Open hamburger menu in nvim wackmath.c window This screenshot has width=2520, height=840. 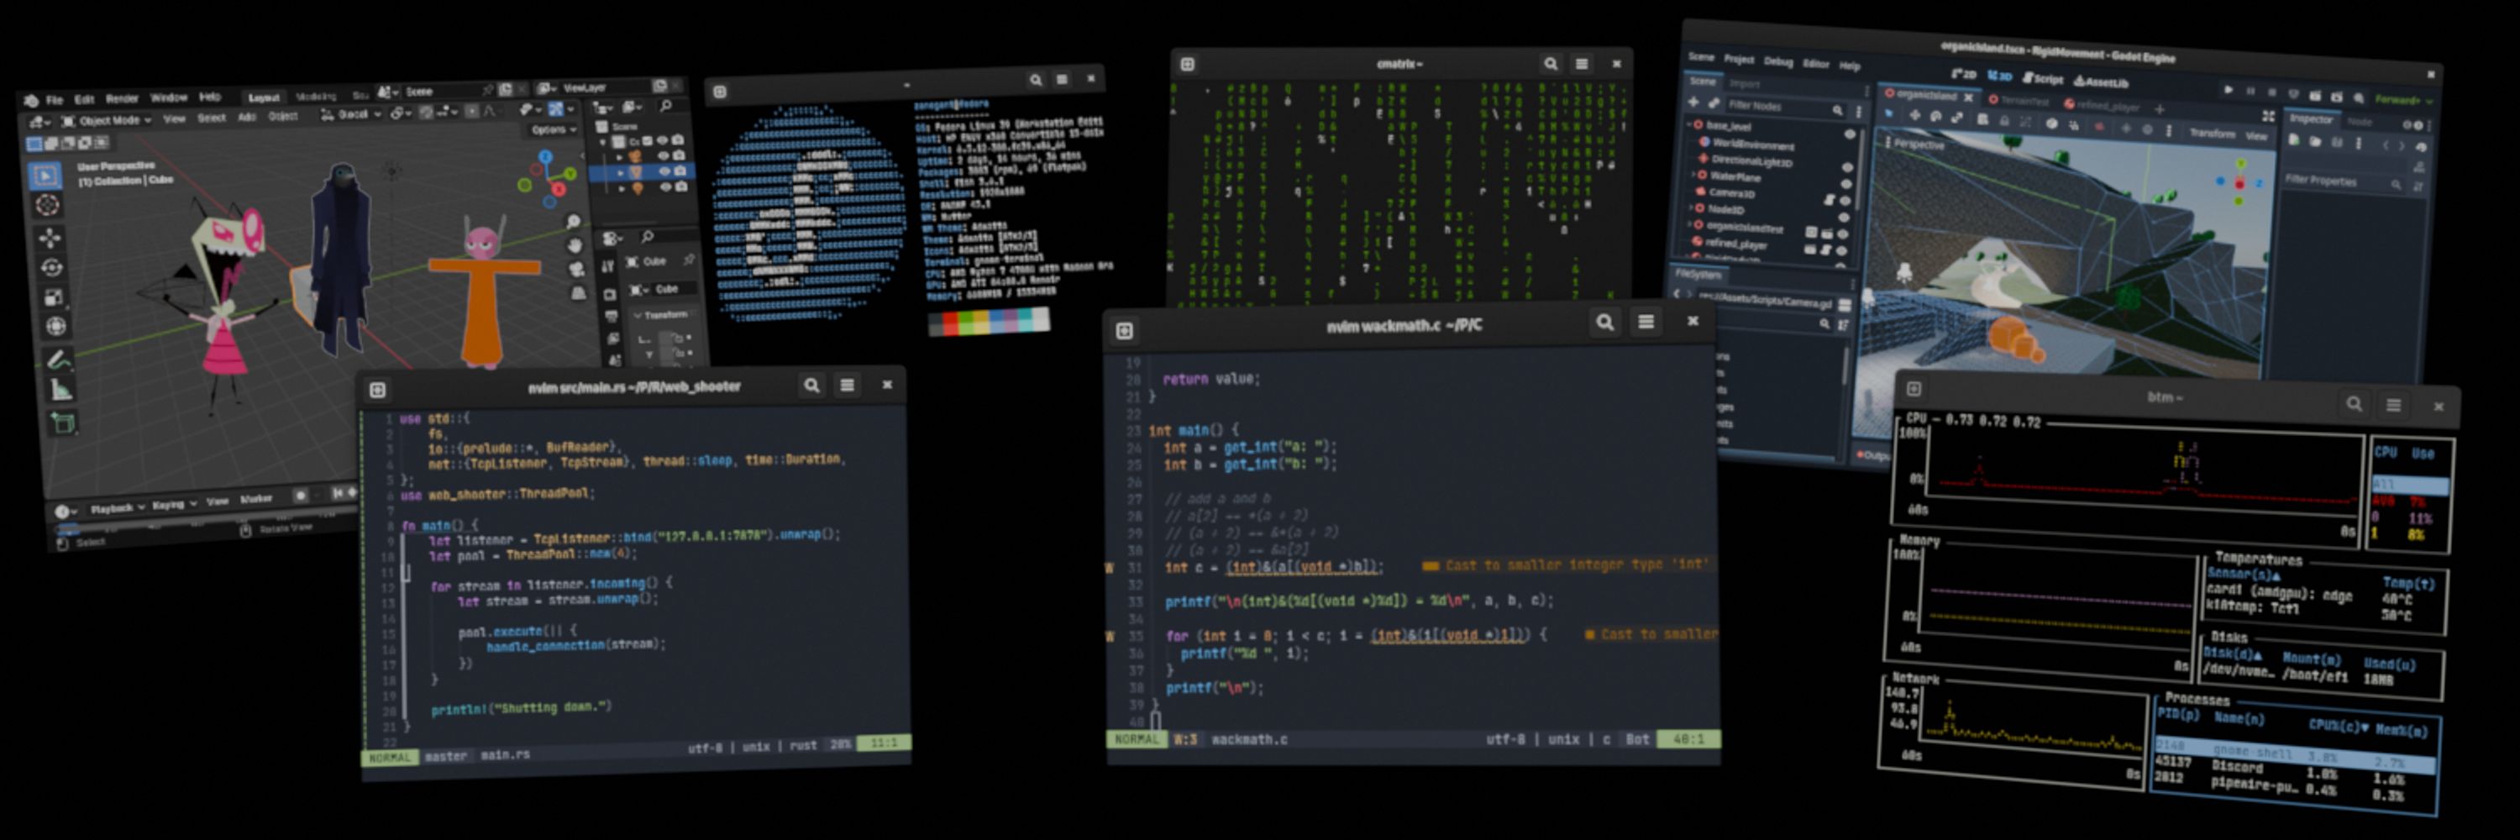(1646, 321)
